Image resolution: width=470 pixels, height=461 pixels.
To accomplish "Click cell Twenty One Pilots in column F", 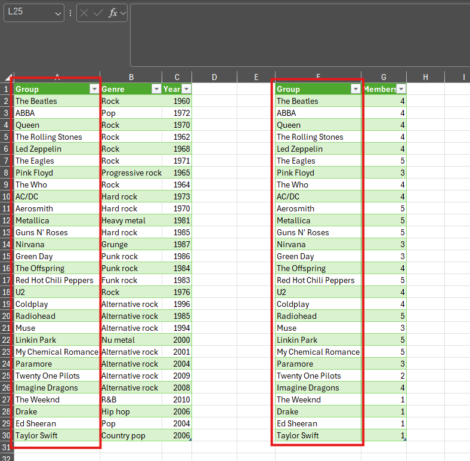I will [x=318, y=376].
